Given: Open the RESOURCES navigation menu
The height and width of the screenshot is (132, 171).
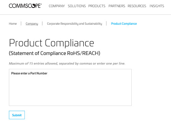Looking at the screenshot, I should [137, 6].
